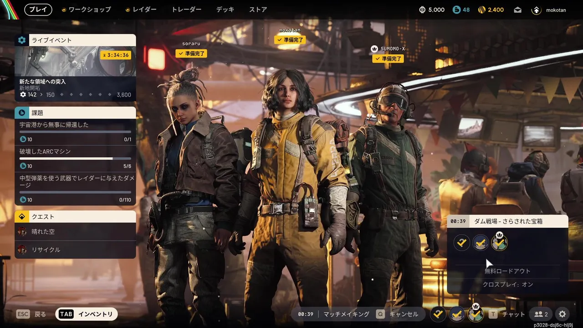Image resolution: width=583 pixels, height=328 pixels.
Task: Click the first ready check in the bottom bar
Action: coord(438,314)
